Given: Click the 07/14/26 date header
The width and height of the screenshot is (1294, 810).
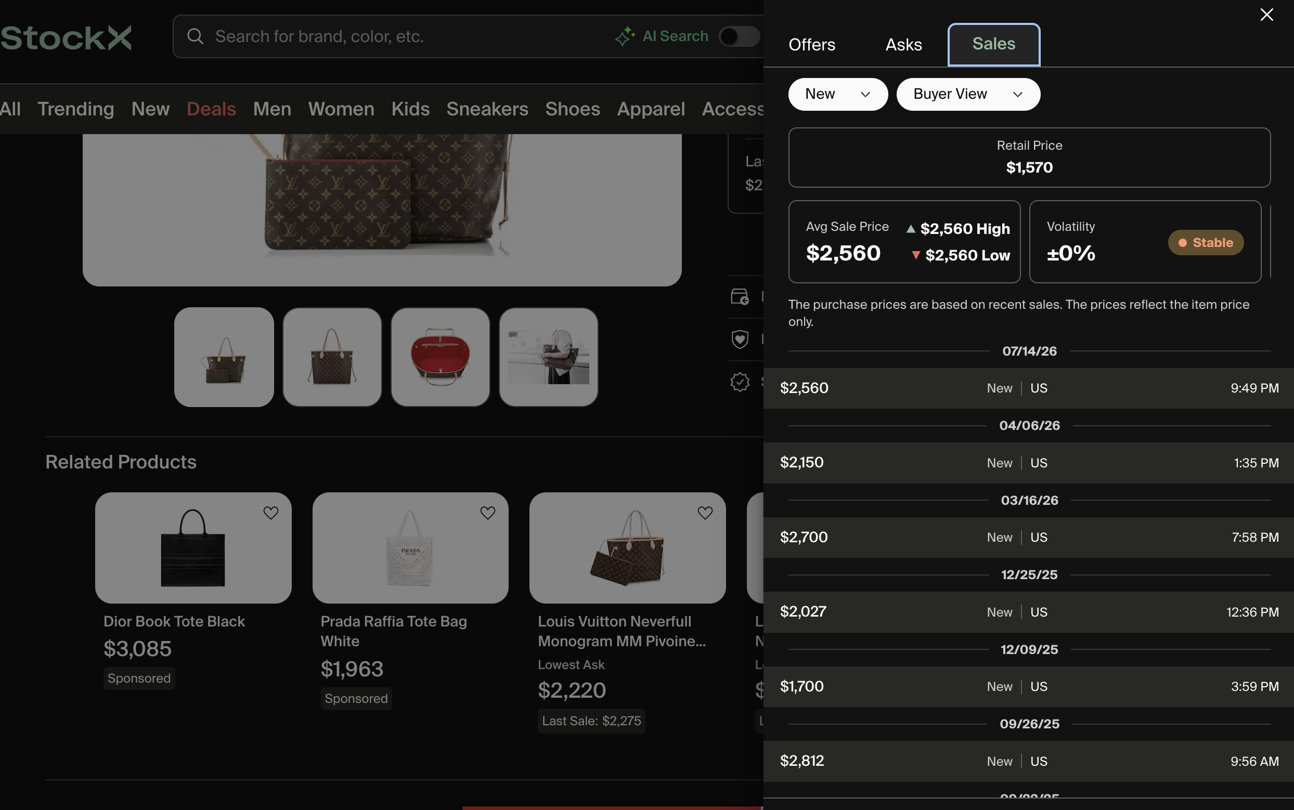Looking at the screenshot, I should 1029,351.
